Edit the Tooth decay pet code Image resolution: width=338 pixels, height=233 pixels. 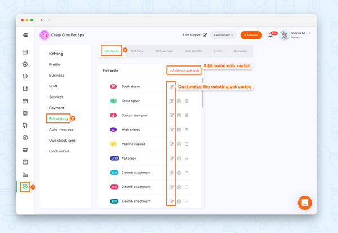pos(171,87)
